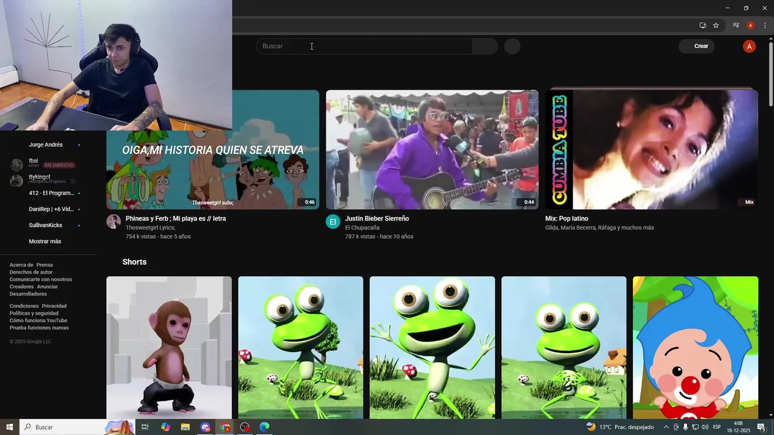This screenshot has height=435, width=774.
Task: Open Derechos de autor link
Action: coord(31,272)
